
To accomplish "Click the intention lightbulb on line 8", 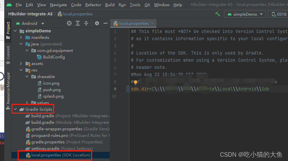I will pos(136,82).
